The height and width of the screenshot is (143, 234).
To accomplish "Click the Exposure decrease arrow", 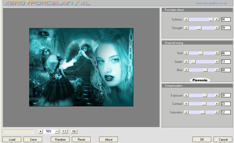I will click(x=186, y=95).
